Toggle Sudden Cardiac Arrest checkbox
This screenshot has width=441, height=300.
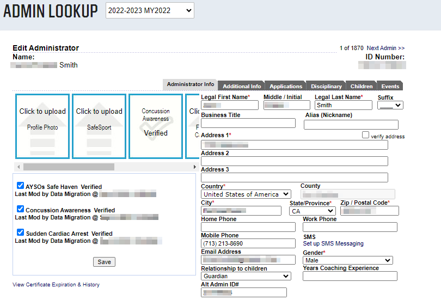[21, 232]
